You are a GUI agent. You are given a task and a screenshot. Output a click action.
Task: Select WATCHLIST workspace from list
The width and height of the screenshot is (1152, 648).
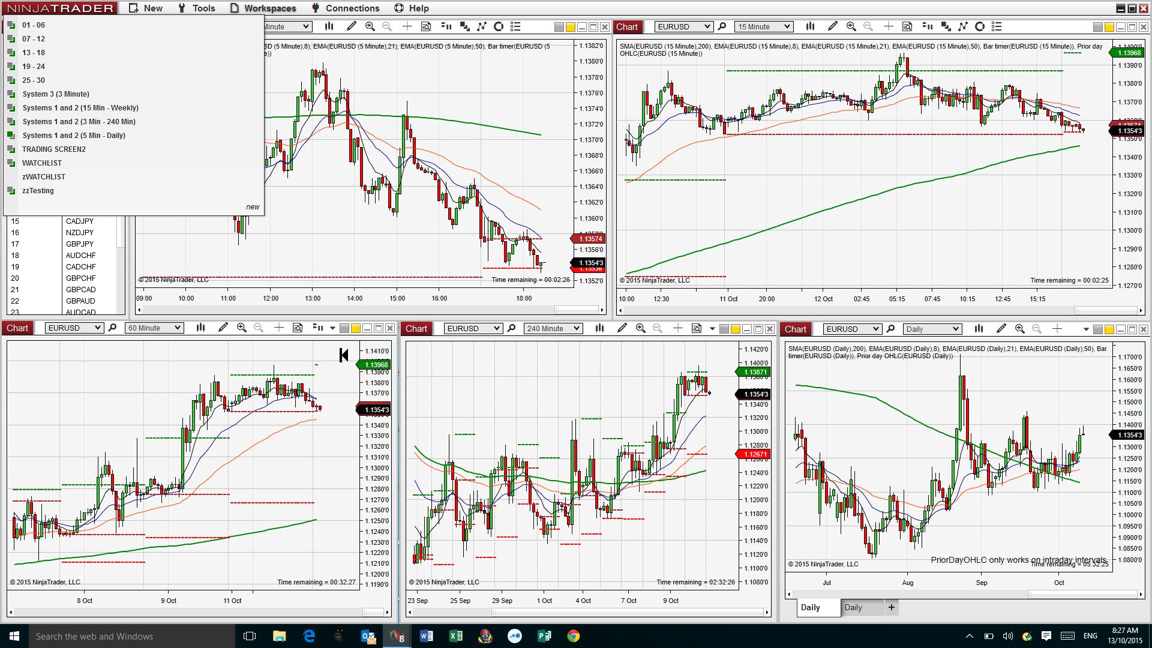pos(42,163)
